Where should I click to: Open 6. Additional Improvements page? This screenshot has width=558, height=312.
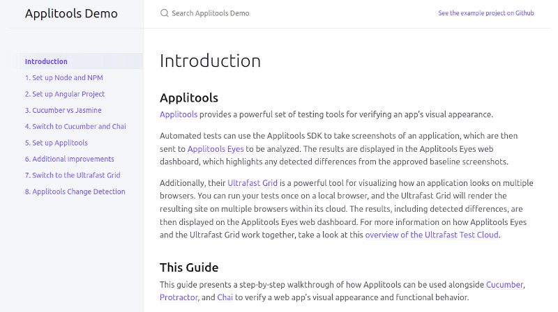[69, 159]
